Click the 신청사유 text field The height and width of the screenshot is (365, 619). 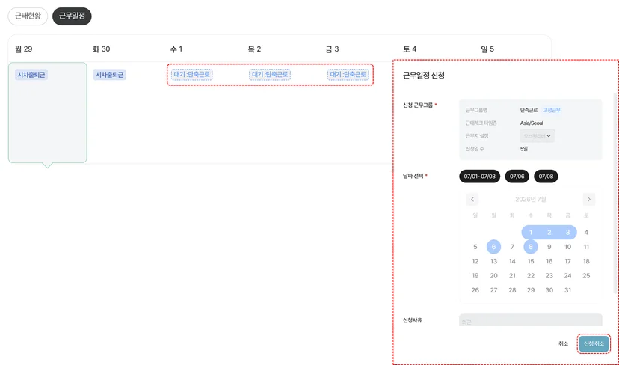coord(531,320)
